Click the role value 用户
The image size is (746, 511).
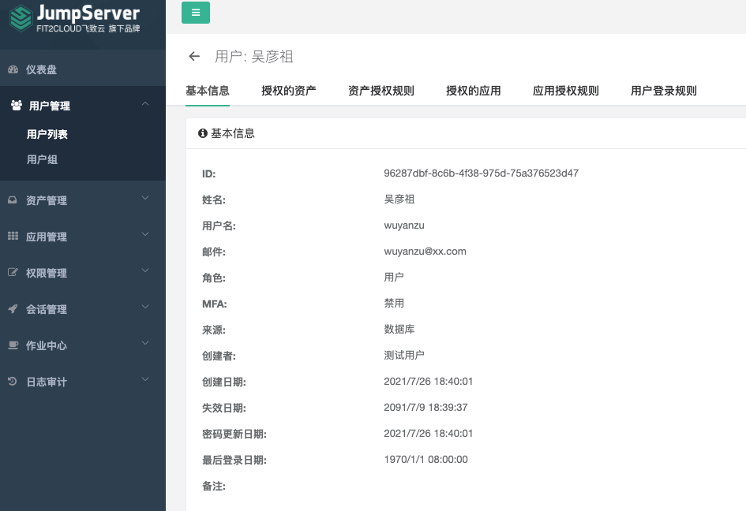[394, 277]
